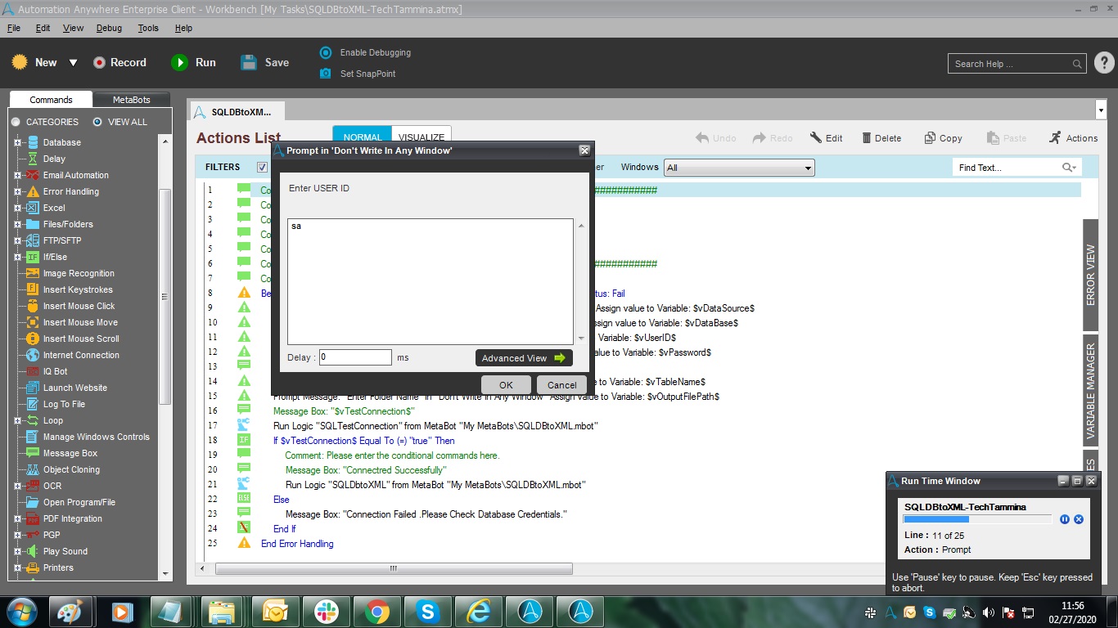This screenshot has width=1118, height=628.
Task: Select the Delay command icon
Action: 33,159
